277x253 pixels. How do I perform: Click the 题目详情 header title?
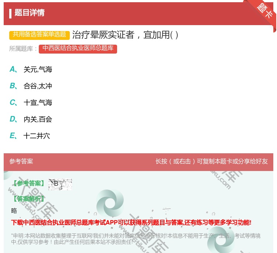coord(30,13)
